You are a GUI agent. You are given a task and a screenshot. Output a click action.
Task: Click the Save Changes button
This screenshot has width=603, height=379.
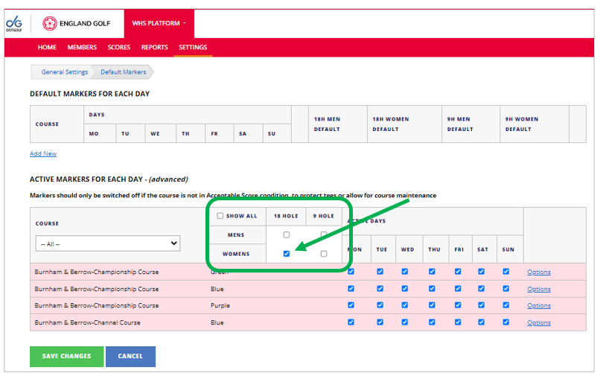tap(66, 357)
